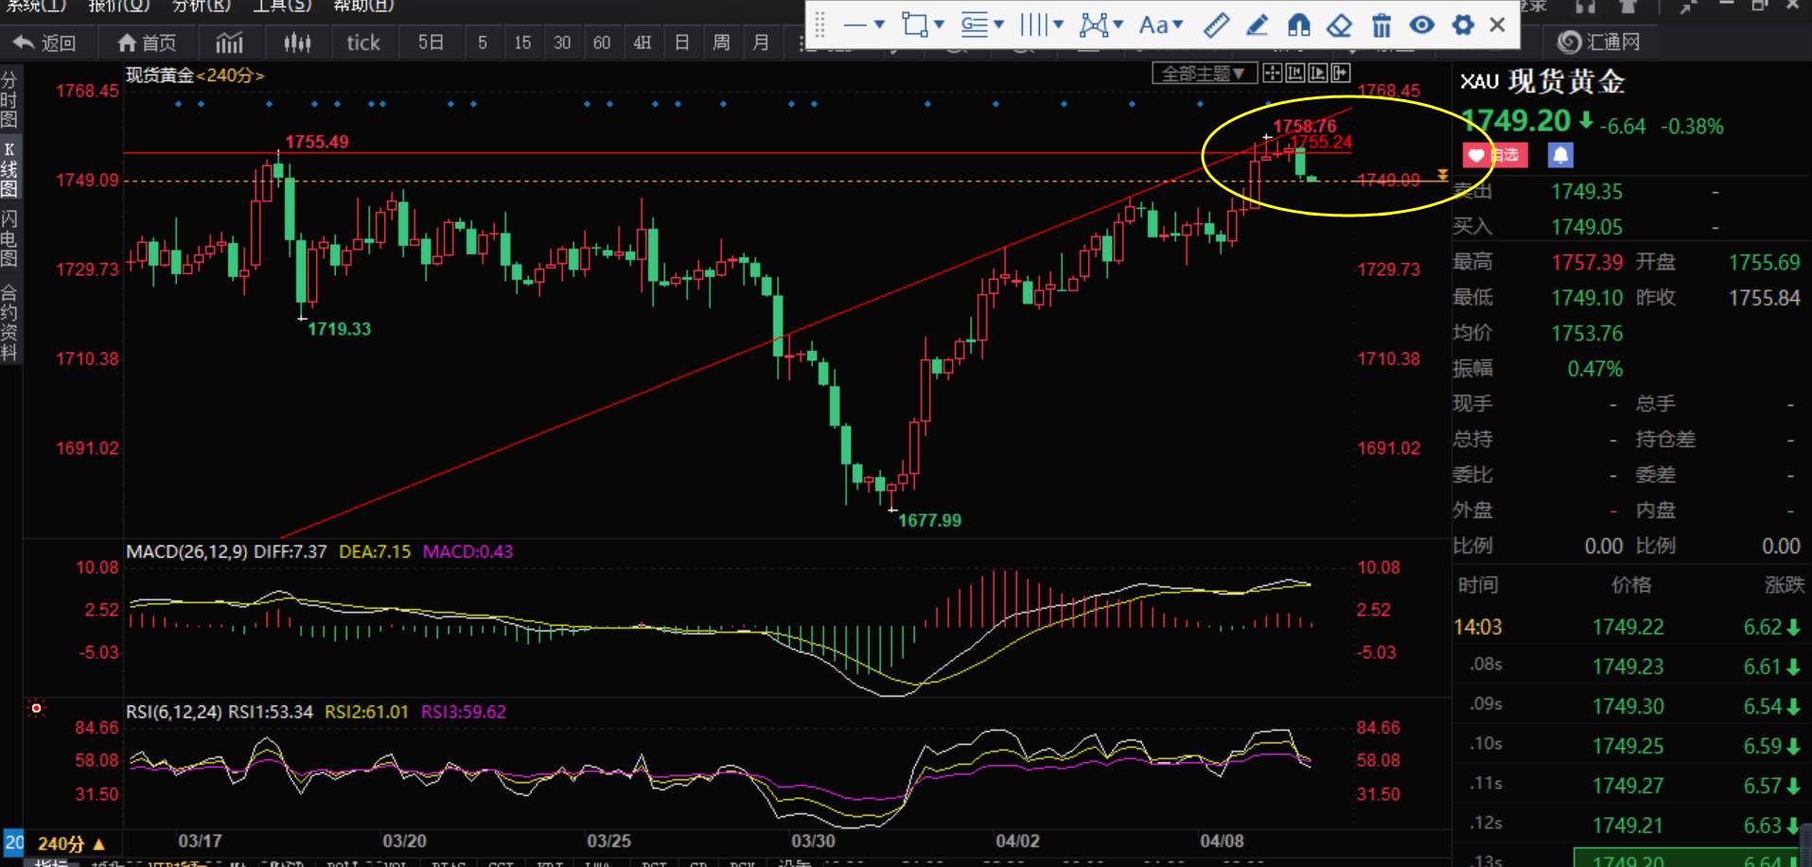Switch to candlestick chart view icon
This screenshot has height=867, width=1812.
coord(297,43)
